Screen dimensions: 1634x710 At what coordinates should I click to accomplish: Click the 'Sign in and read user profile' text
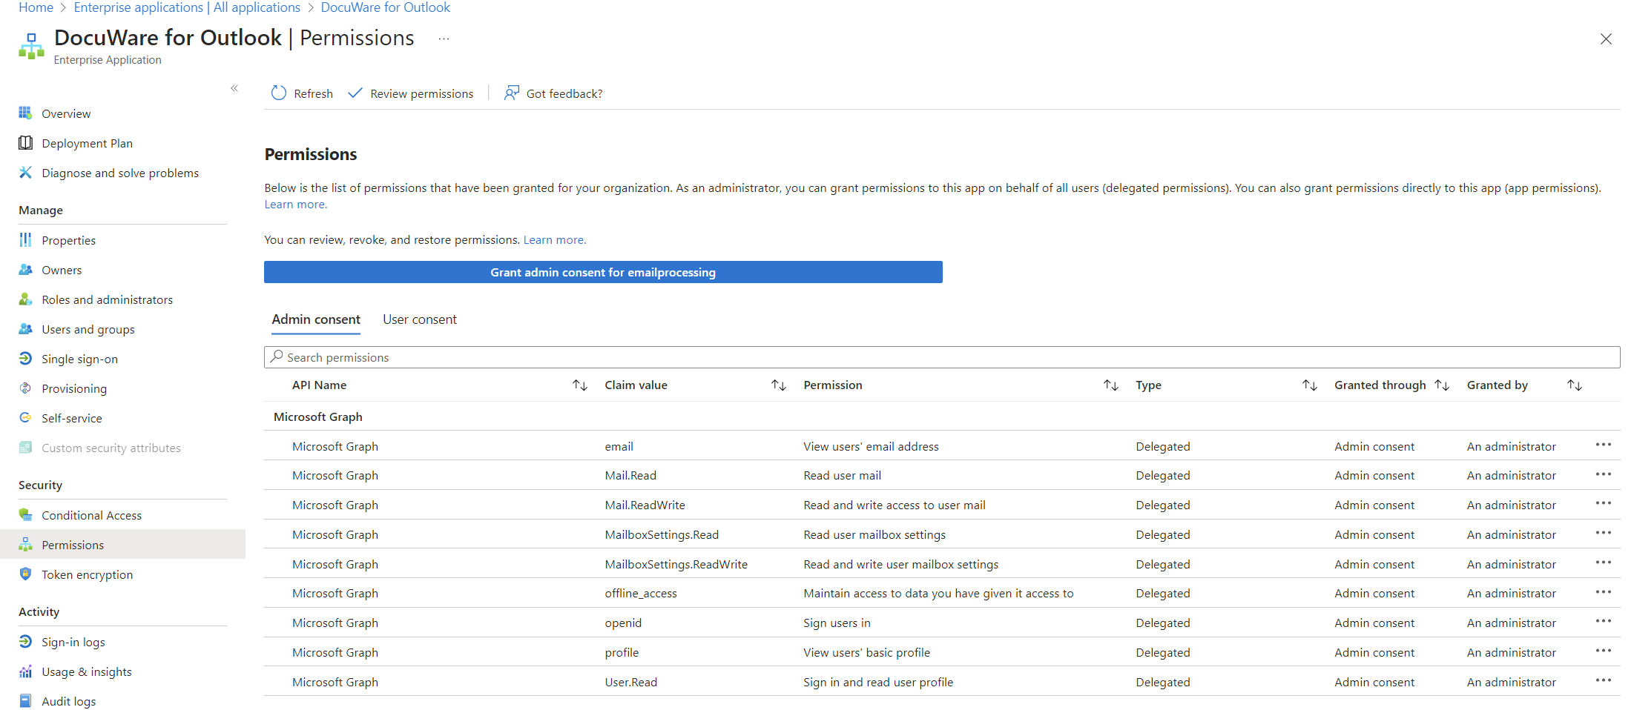coord(878,683)
